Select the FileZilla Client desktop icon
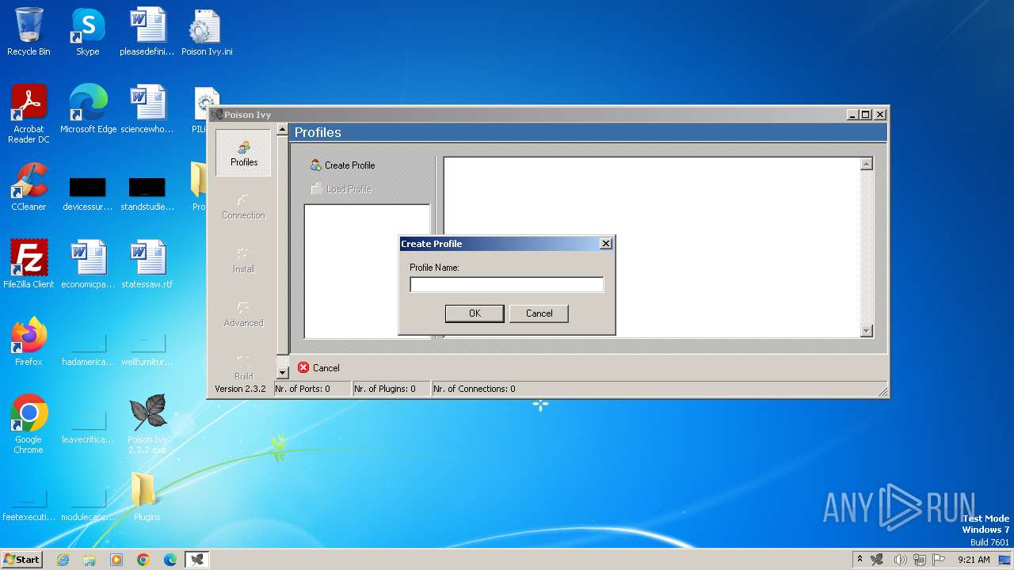This screenshot has height=570, width=1014. [x=29, y=264]
